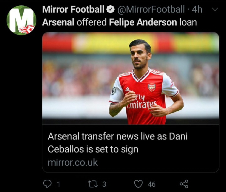Tap the reply speech bubble icon
This screenshot has width=226, height=192.
47,184
